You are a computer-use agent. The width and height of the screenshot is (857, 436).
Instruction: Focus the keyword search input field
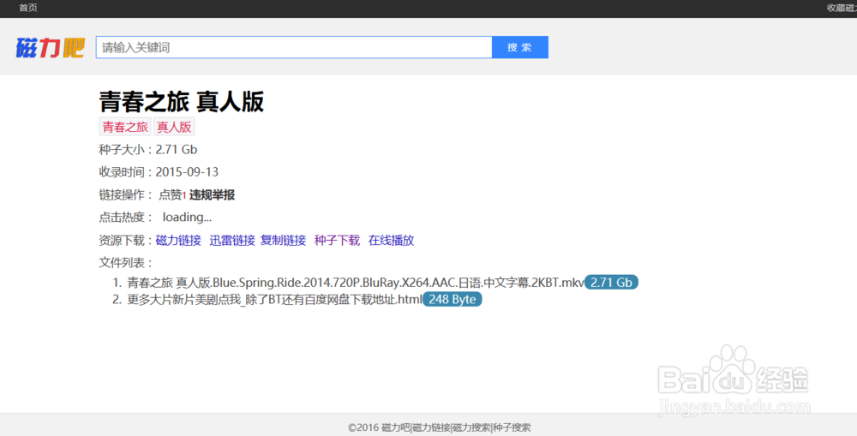pos(294,47)
